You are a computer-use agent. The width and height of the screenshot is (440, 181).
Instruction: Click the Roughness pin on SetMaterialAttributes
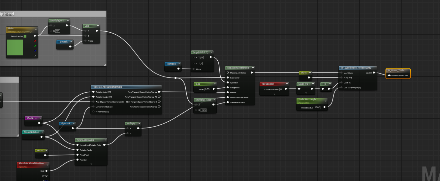pyautogui.click(x=228, y=87)
